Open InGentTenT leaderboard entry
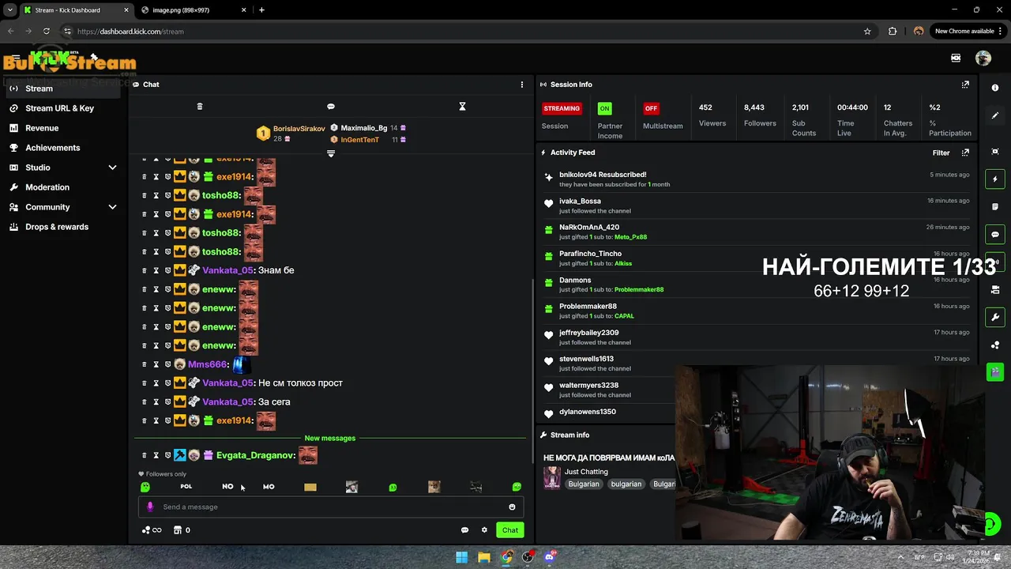Screen dimensions: 1011x569 (x=368, y=140)
